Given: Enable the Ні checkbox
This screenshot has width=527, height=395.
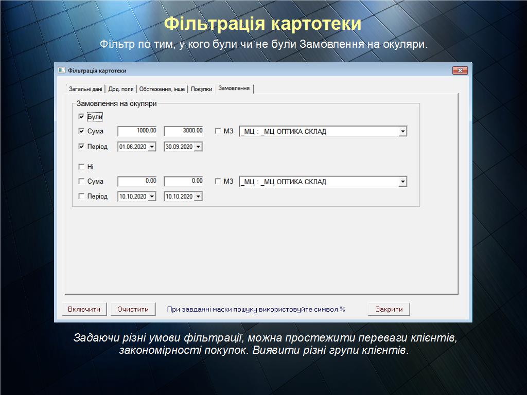Looking at the screenshot, I should (81, 167).
